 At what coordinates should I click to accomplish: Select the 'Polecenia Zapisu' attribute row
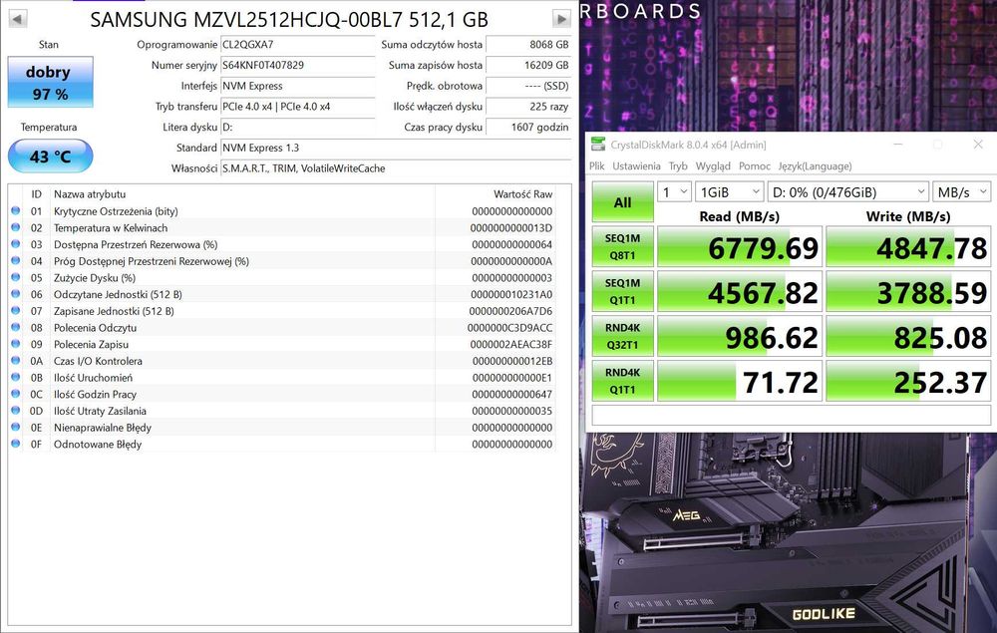pyautogui.click(x=282, y=344)
